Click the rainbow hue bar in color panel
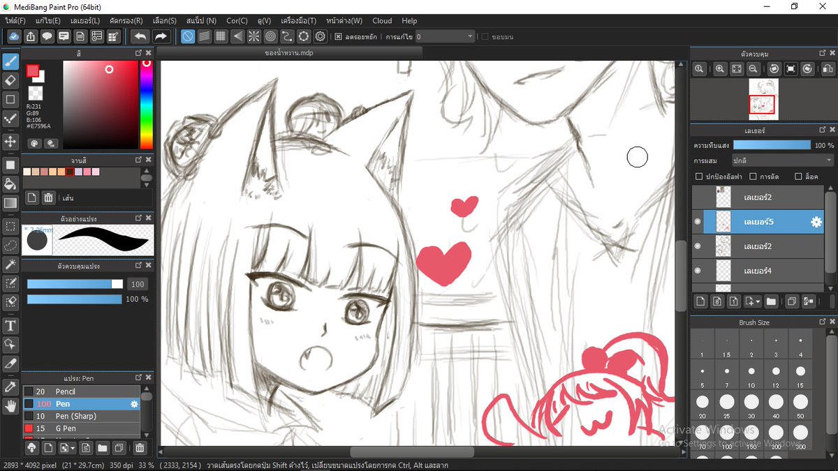Viewport: 838px width, 471px height. pos(146,104)
